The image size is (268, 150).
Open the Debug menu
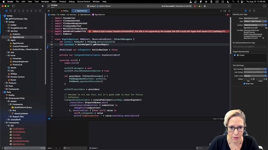pos(72,2)
